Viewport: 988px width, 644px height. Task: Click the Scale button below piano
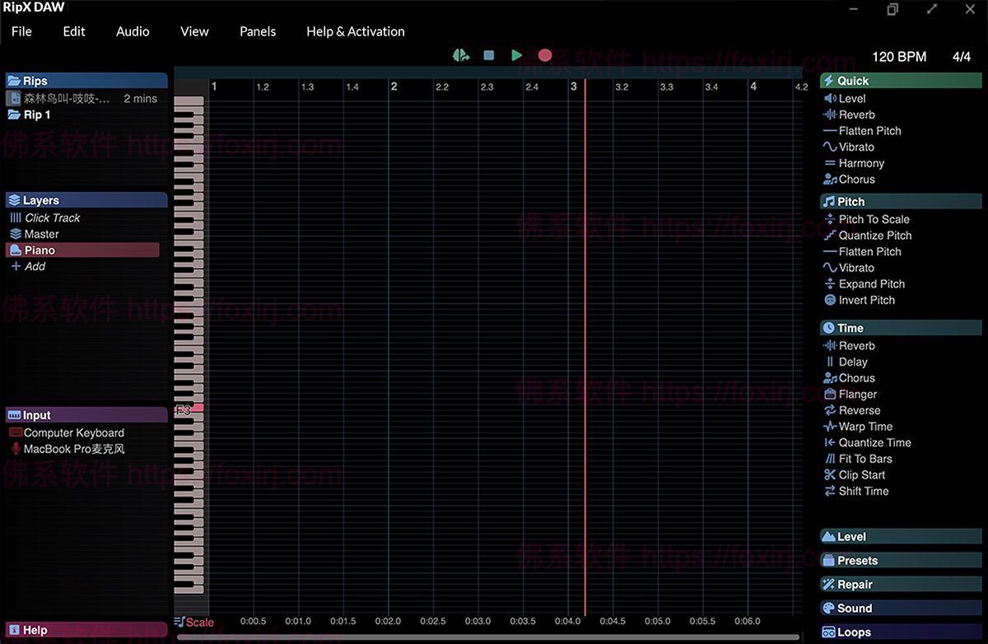(194, 623)
